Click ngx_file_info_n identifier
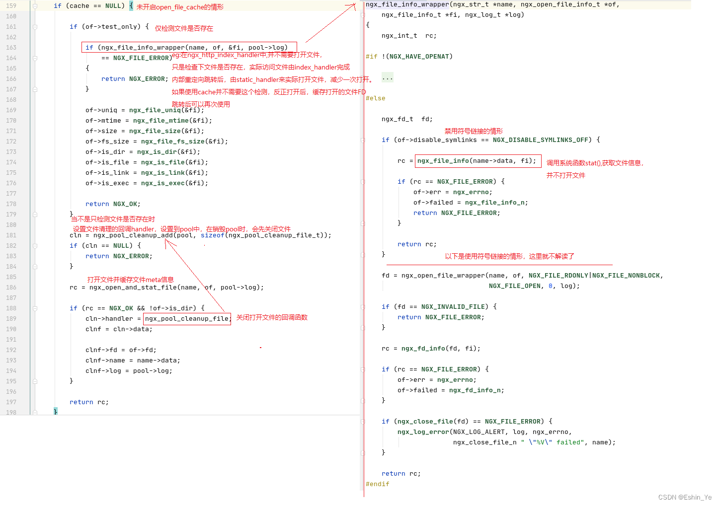This screenshot has width=719, height=505. tap(495, 203)
